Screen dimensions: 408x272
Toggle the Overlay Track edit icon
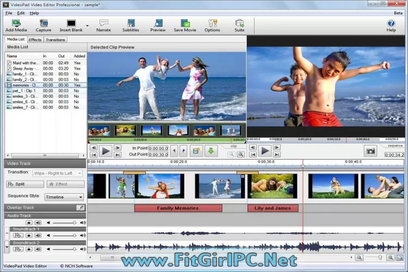[x=80, y=208]
